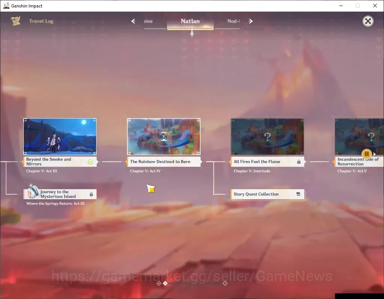Screen dimensions: 384x299
Task: Click the hourglass icon on The Rainbow Destined to Burn
Action: click(x=164, y=136)
